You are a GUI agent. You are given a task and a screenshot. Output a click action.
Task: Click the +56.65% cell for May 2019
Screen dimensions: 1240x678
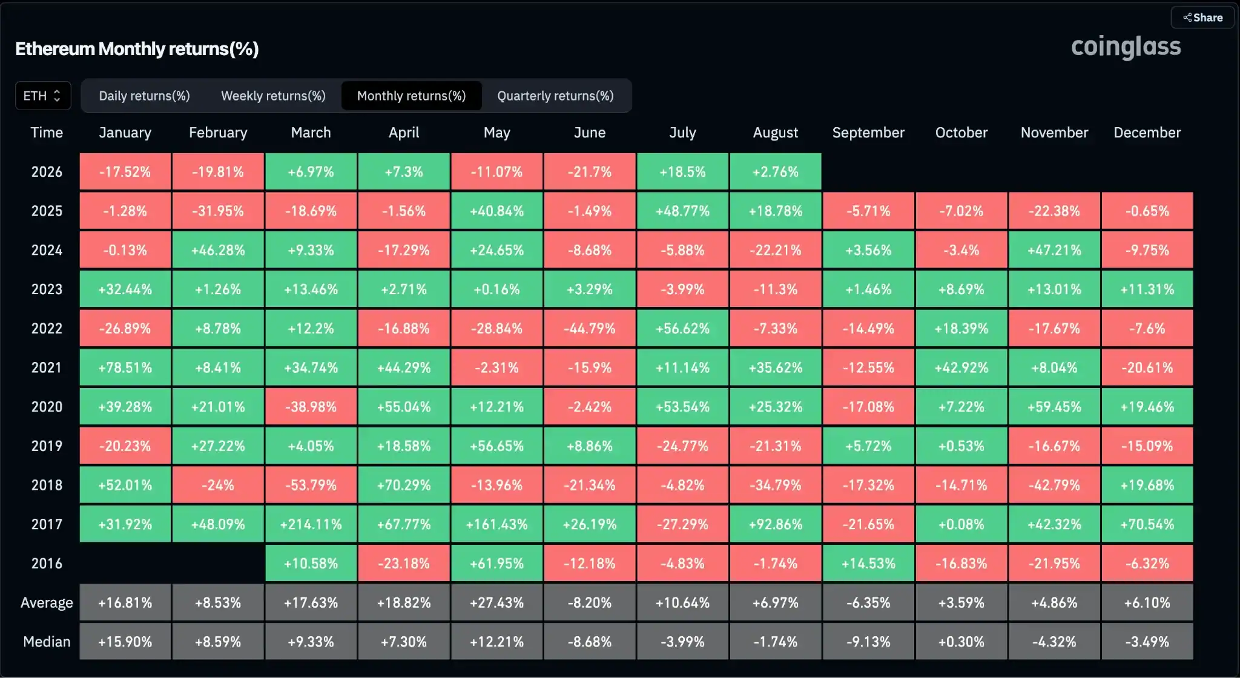tap(497, 446)
